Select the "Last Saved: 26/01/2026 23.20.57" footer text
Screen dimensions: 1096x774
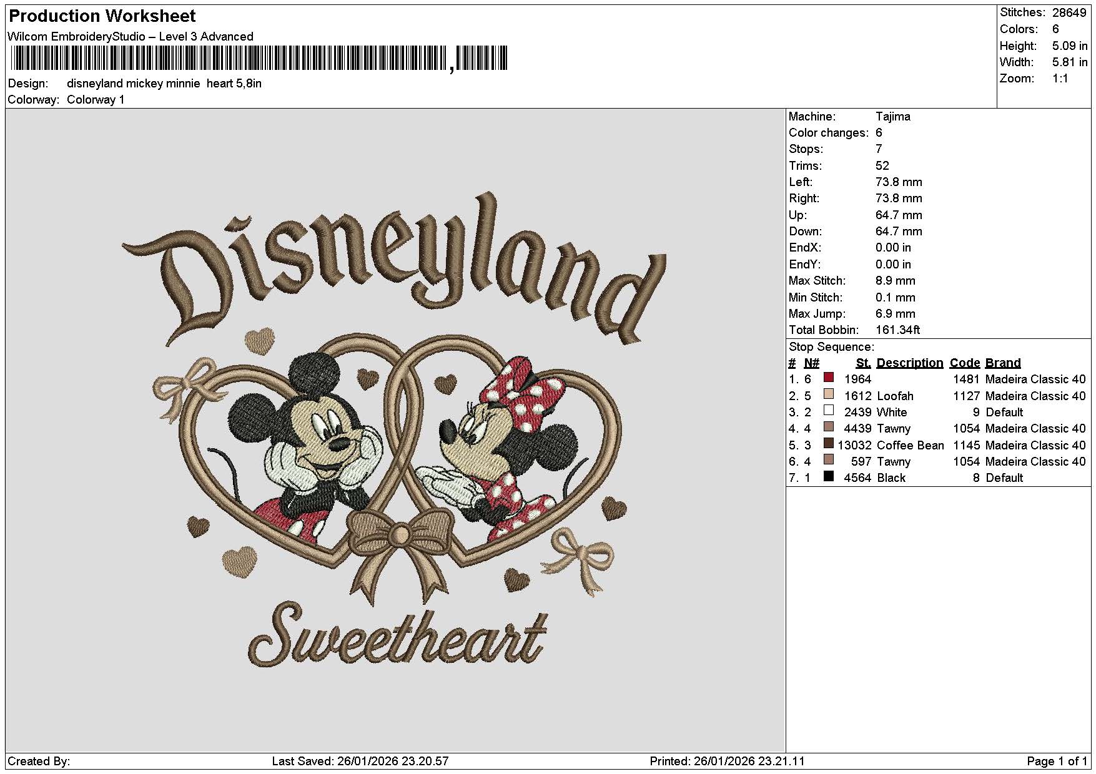[360, 762]
